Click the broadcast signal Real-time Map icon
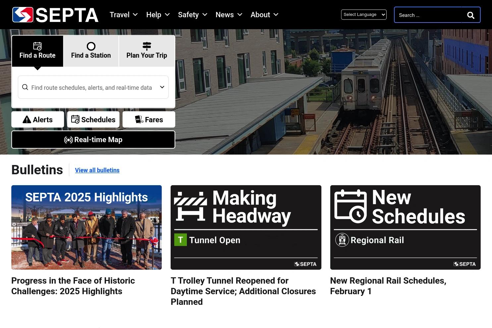The width and height of the screenshot is (492, 328). 68,140
